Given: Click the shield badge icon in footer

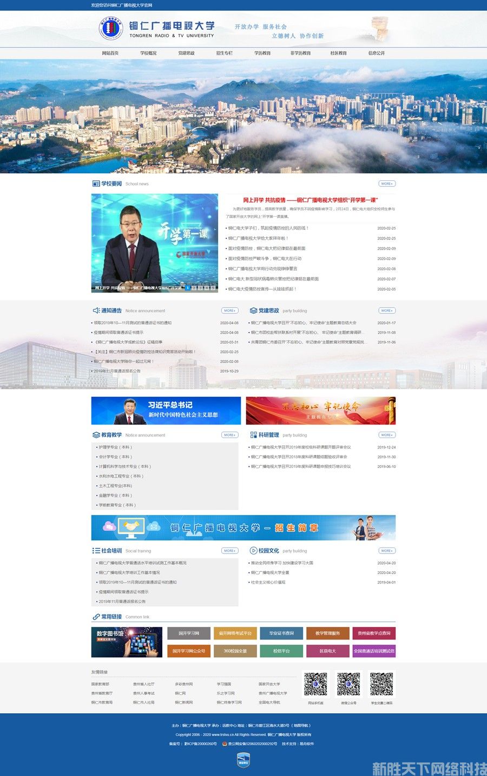Looking at the screenshot, I should (243, 760).
